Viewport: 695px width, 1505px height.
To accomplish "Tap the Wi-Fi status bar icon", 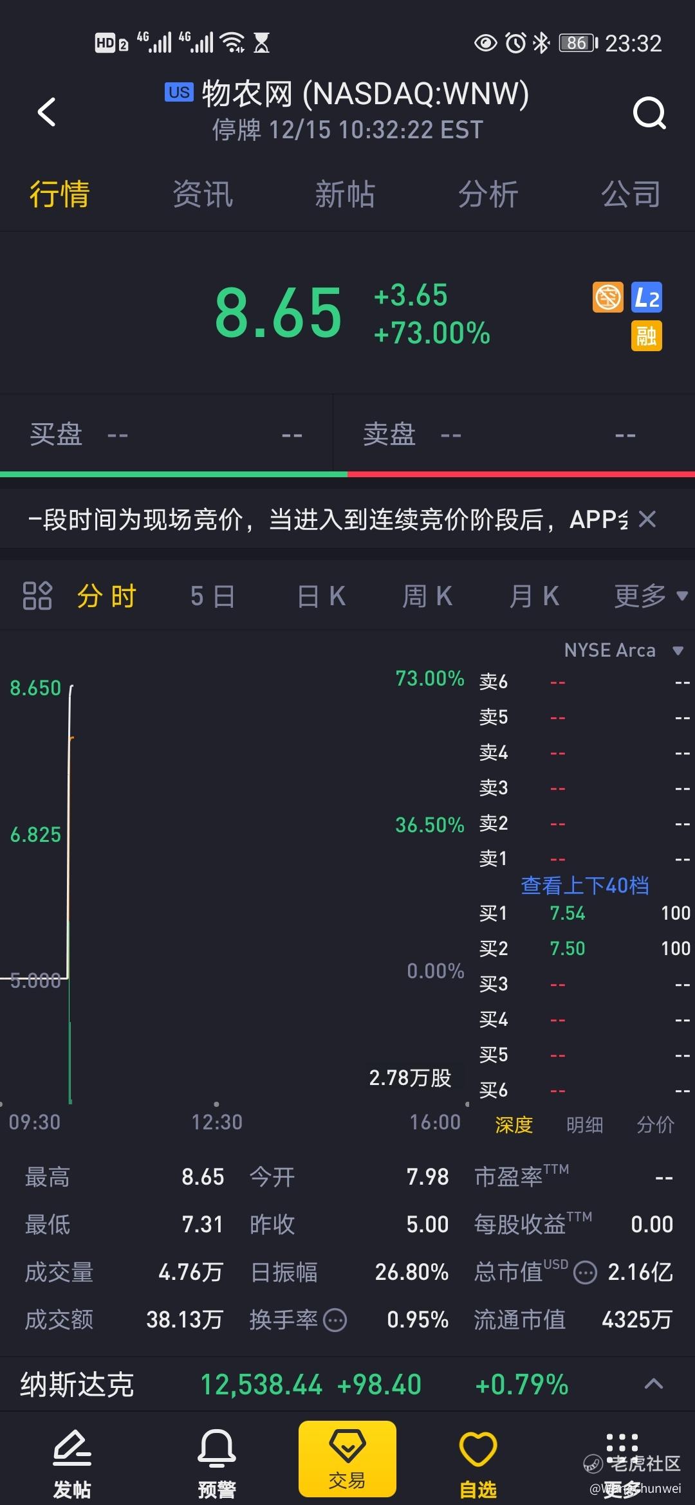I will (232, 43).
